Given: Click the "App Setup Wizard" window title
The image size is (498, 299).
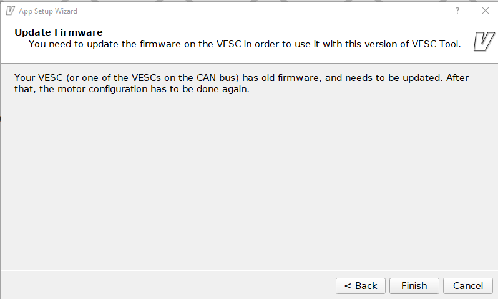Looking at the screenshot, I should [x=48, y=11].
